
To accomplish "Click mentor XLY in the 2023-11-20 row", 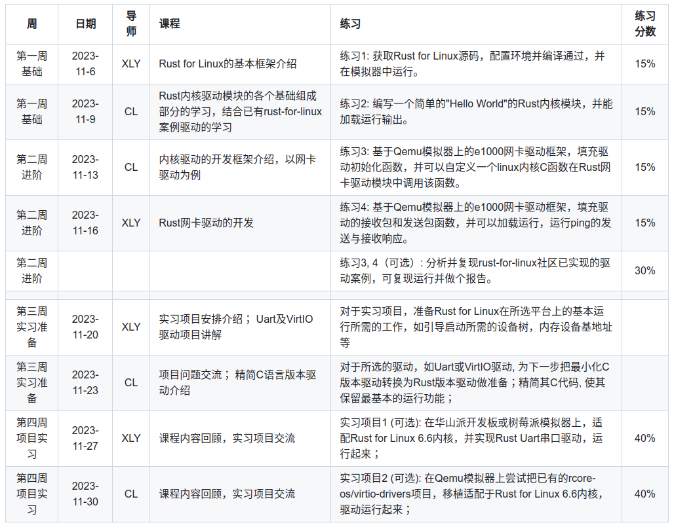I will click(131, 327).
